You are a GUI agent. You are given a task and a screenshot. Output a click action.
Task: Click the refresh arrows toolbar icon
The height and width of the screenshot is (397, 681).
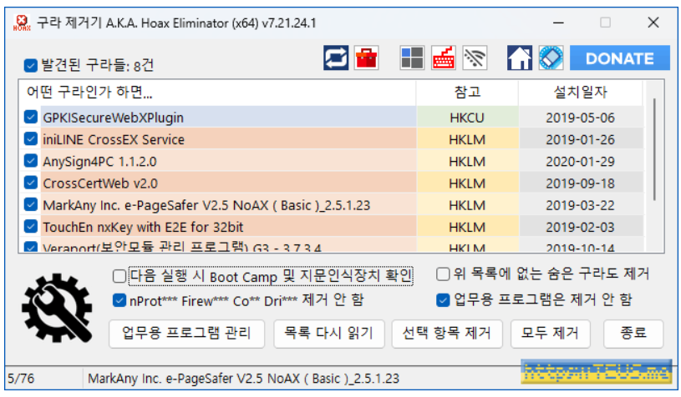336,58
